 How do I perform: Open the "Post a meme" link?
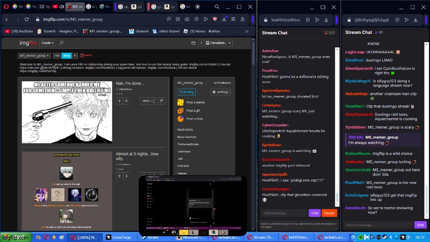coord(195,102)
